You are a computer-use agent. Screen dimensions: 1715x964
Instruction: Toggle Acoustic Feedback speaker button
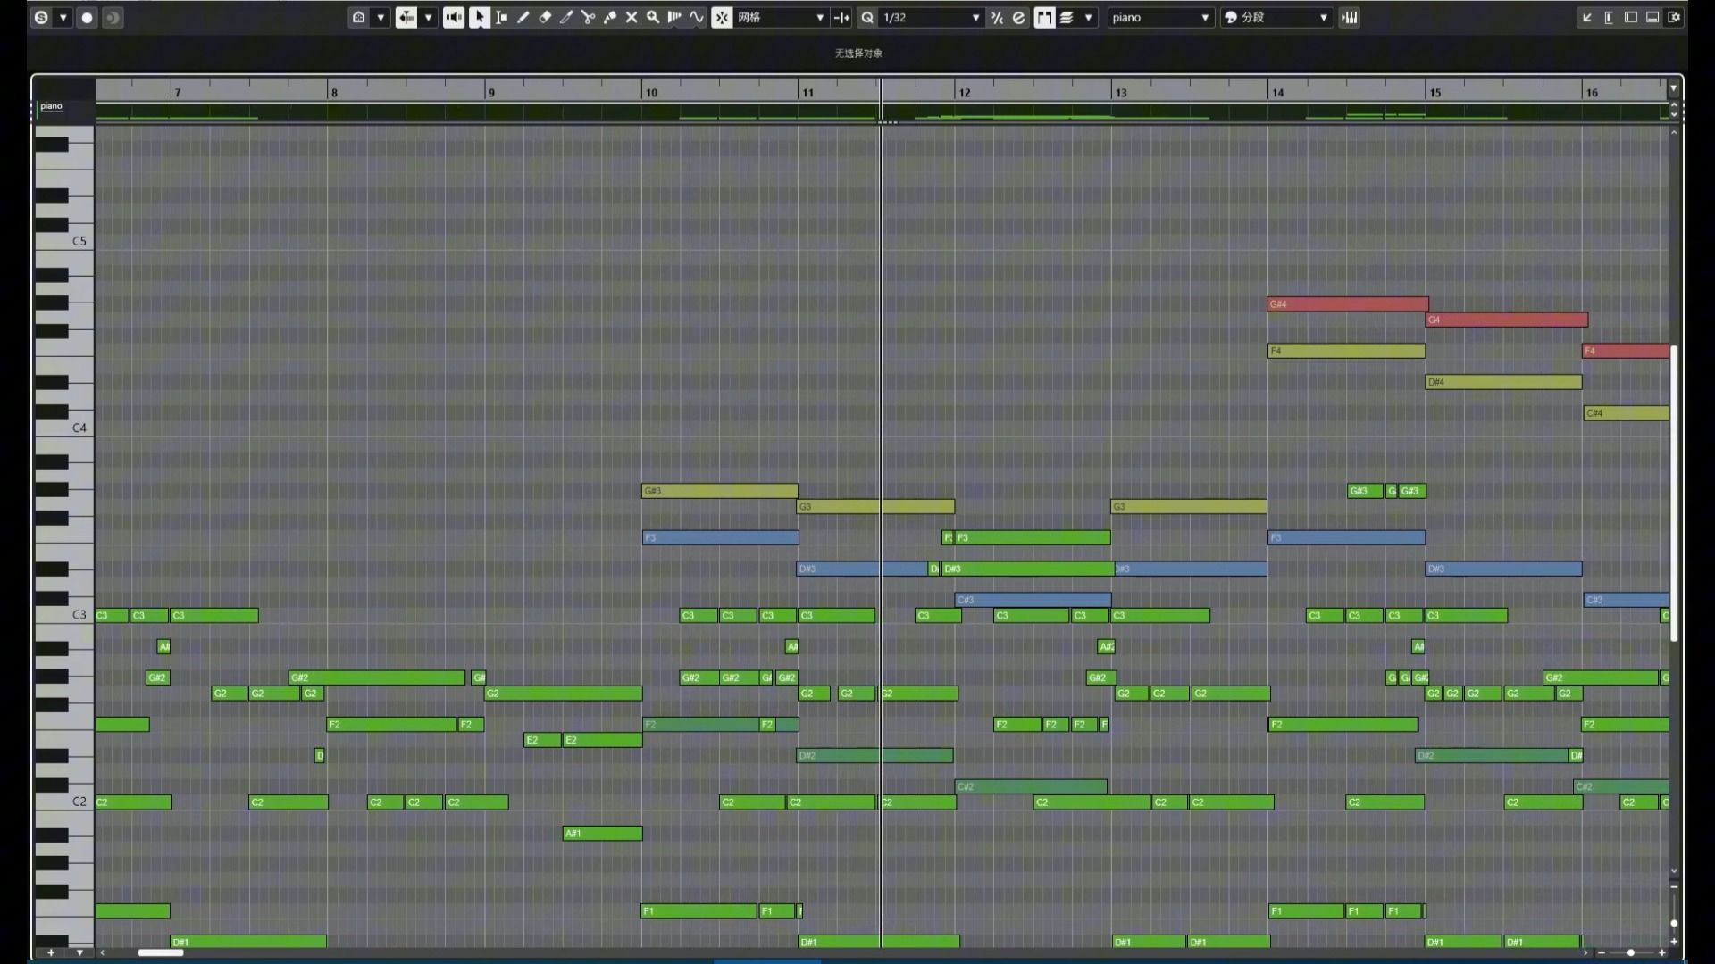click(454, 17)
